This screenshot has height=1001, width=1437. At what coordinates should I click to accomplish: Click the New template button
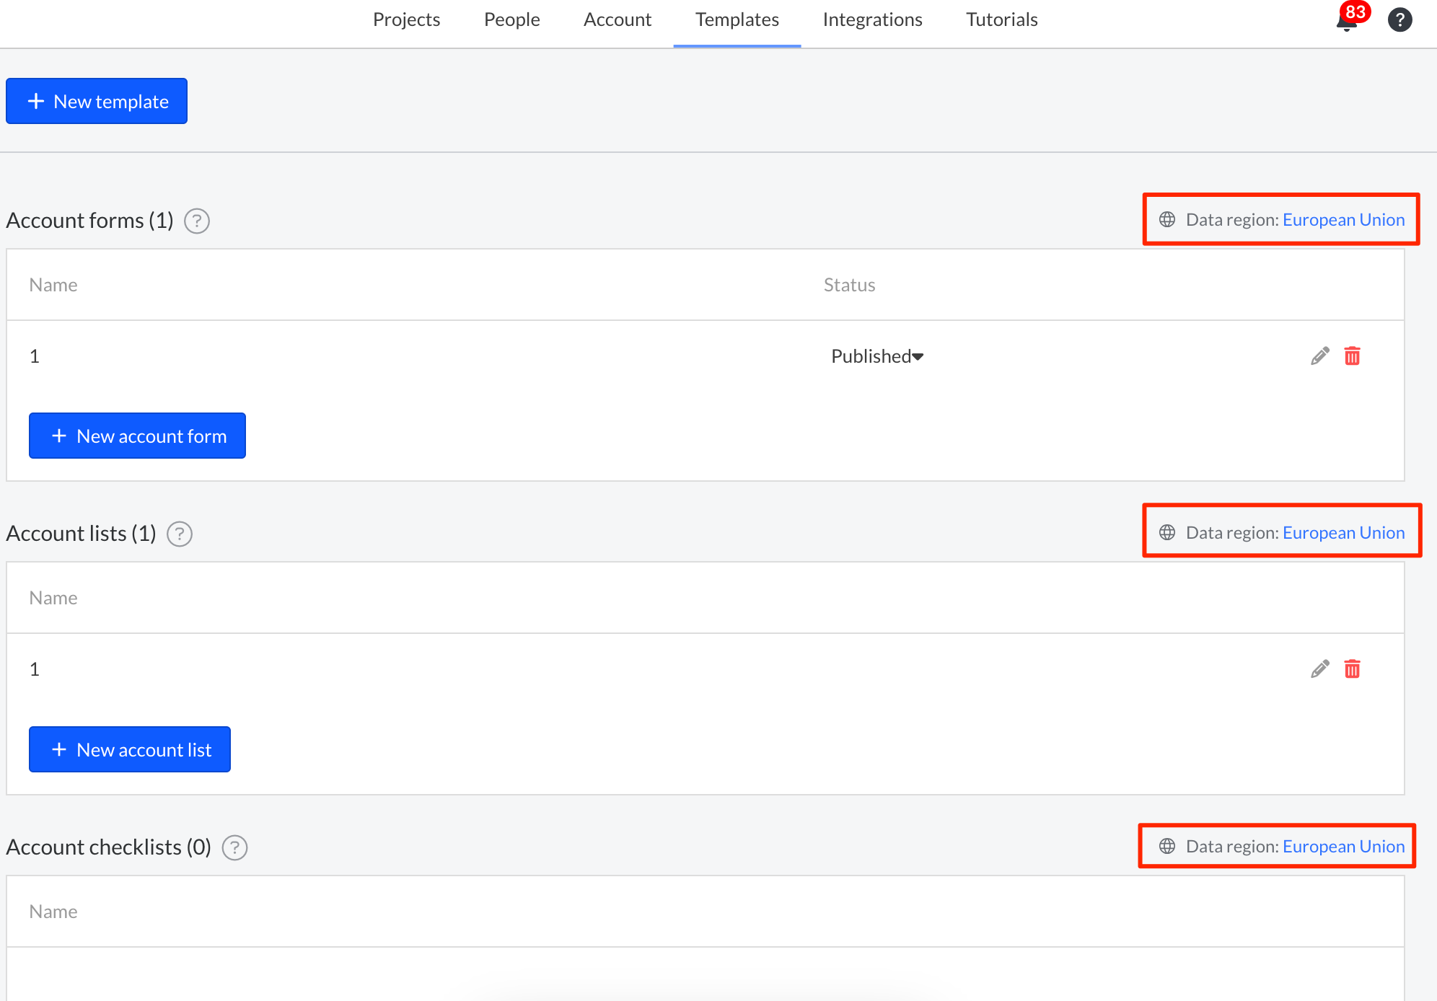tap(97, 101)
